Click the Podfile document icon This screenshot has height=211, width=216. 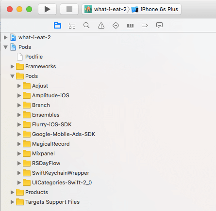[20, 57]
